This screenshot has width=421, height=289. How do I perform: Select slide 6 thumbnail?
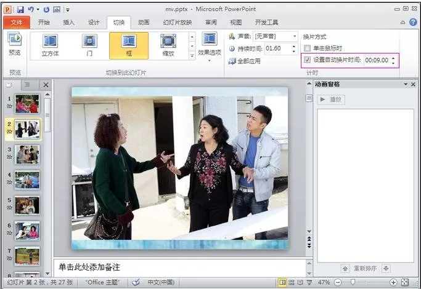pos(27,231)
